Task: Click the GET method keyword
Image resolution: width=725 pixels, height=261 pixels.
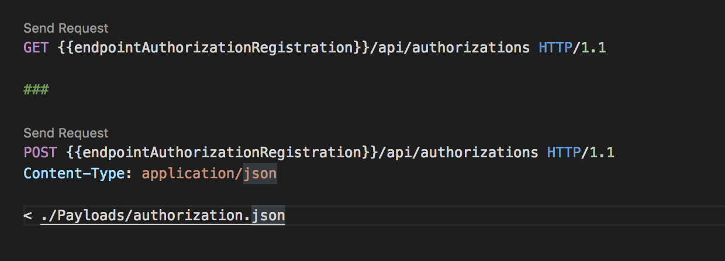Action: (x=36, y=48)
